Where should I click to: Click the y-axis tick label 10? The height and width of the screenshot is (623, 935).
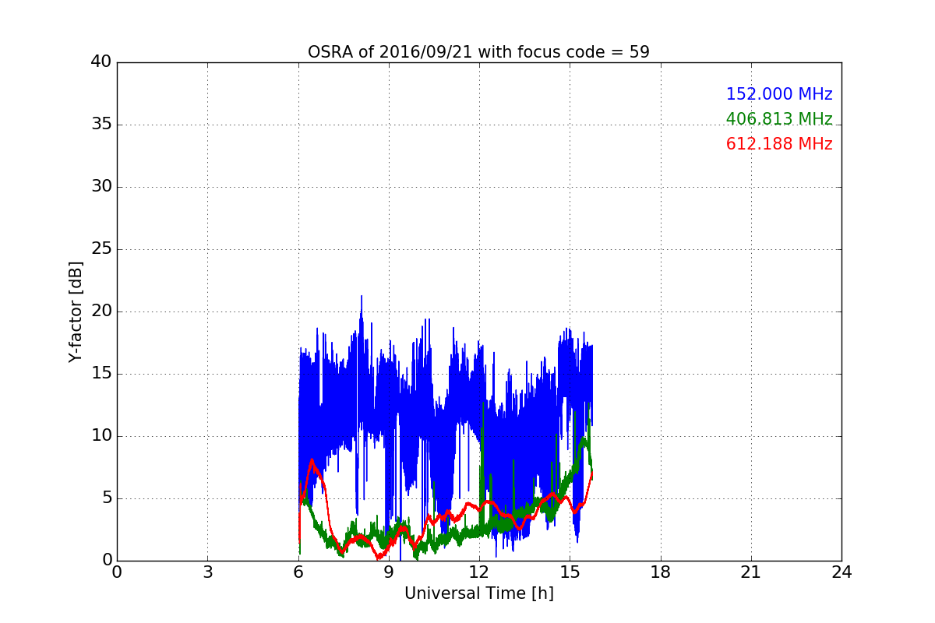click(101, 436)
